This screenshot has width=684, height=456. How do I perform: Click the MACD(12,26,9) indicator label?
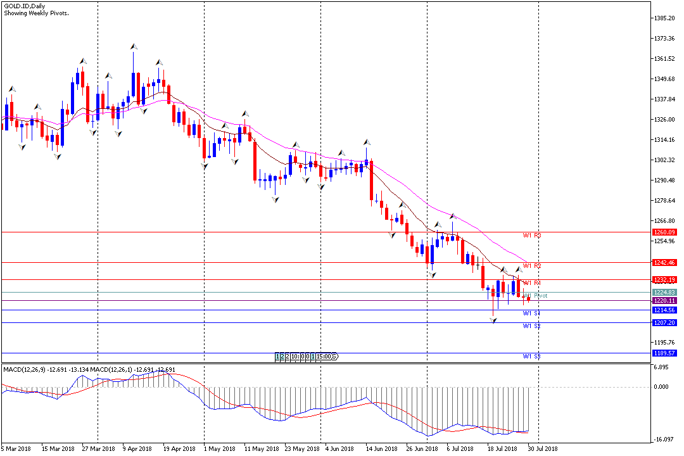[25, 370]
